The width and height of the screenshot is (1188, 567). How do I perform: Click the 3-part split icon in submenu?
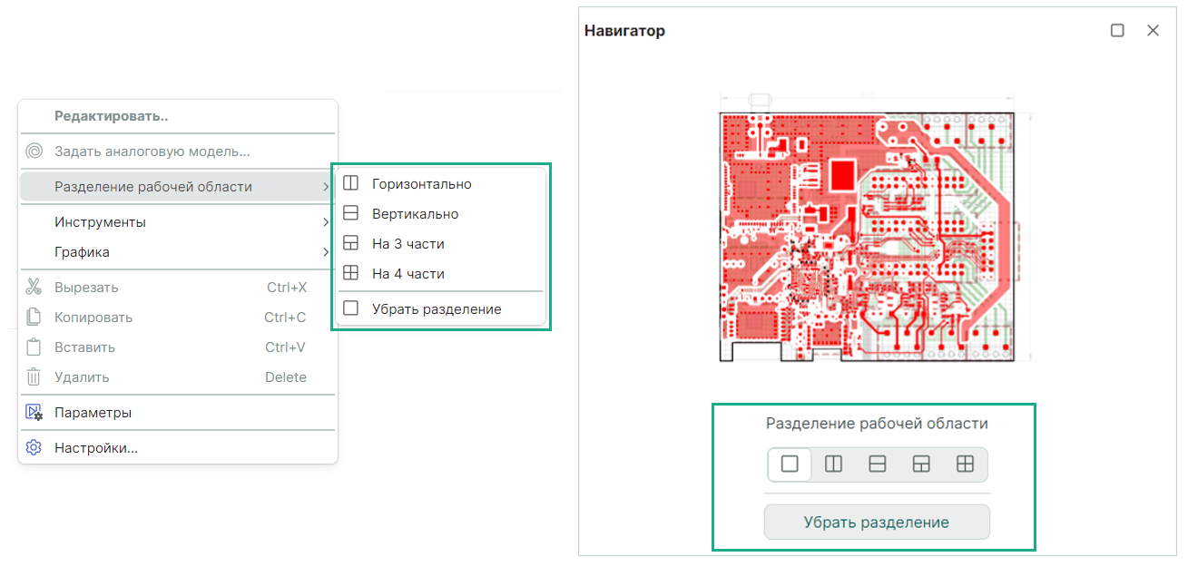pos(351,244)
